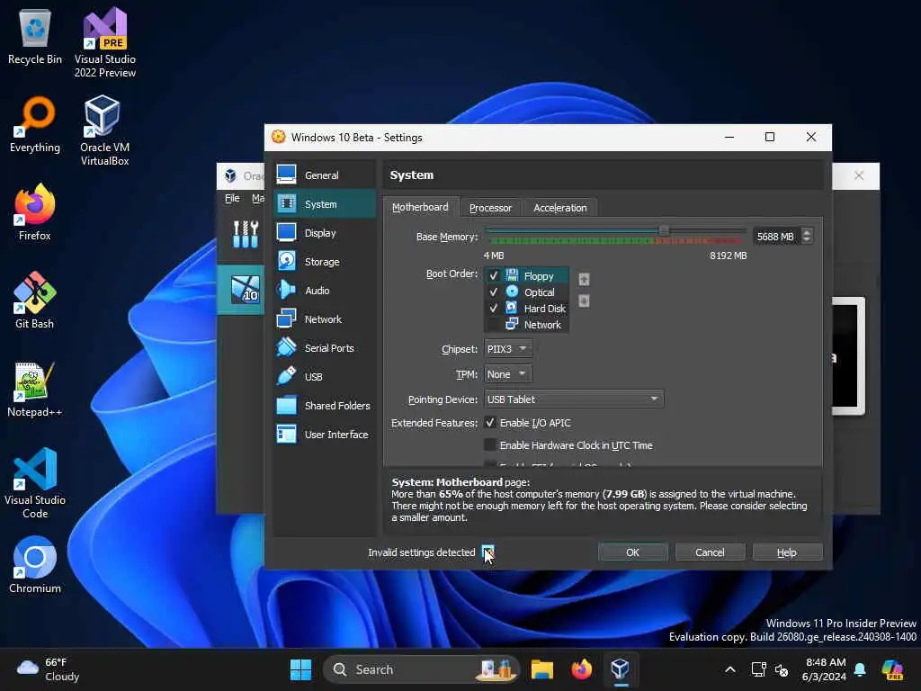Click the Help button
The image size is (921, 691).
(x=786, y=552)
